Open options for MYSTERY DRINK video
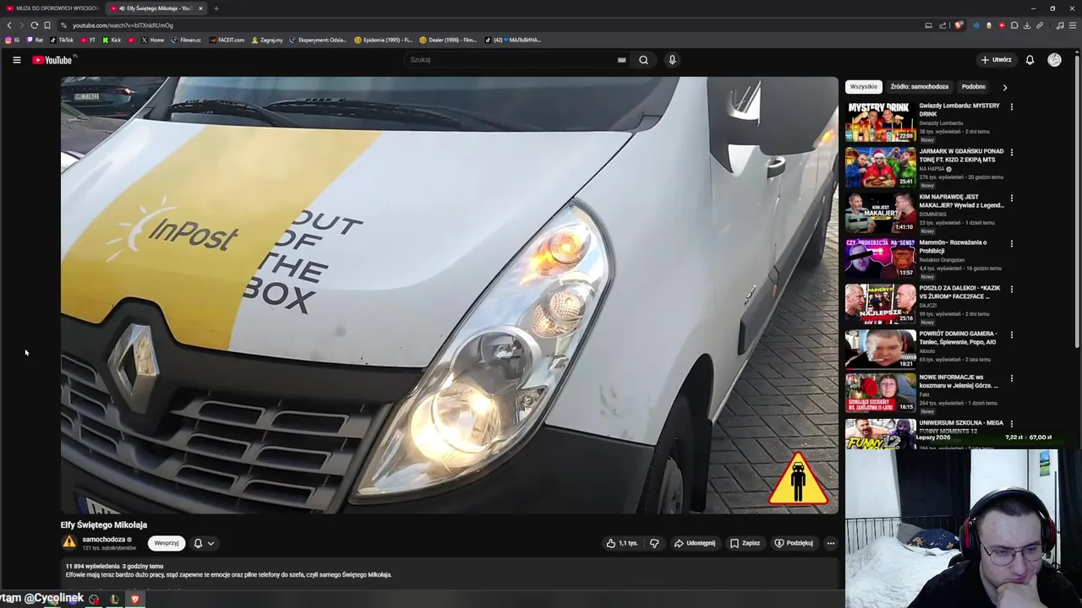The width and height of the screenshot is (1082, 608). [1011, 107]
